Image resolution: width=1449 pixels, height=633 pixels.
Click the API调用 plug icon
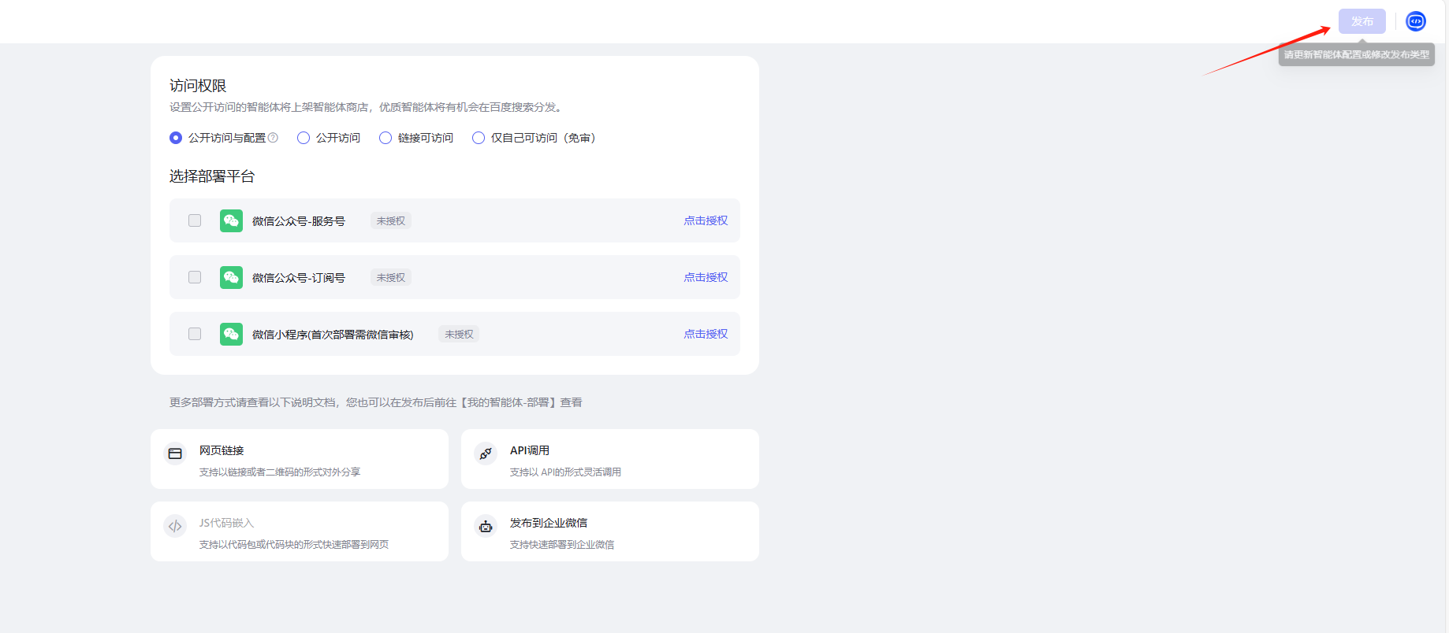(x=486, y=453)
